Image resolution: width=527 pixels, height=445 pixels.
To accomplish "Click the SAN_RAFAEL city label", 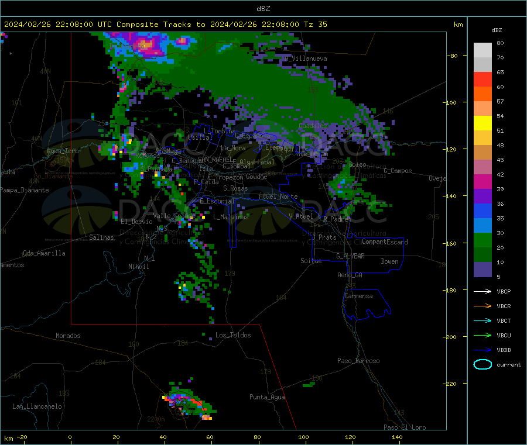I will click(215, 159).
